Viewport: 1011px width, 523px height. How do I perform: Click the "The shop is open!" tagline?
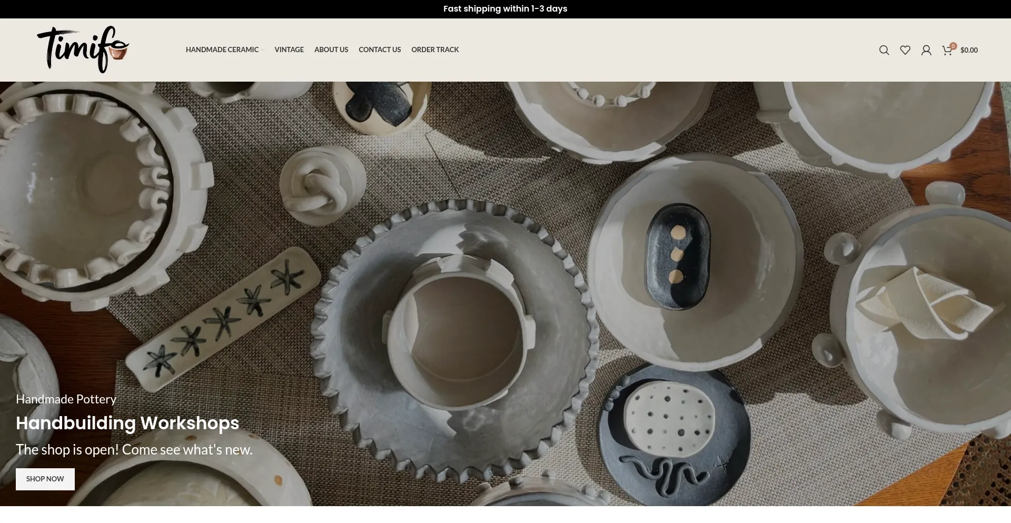click(134, 449)
